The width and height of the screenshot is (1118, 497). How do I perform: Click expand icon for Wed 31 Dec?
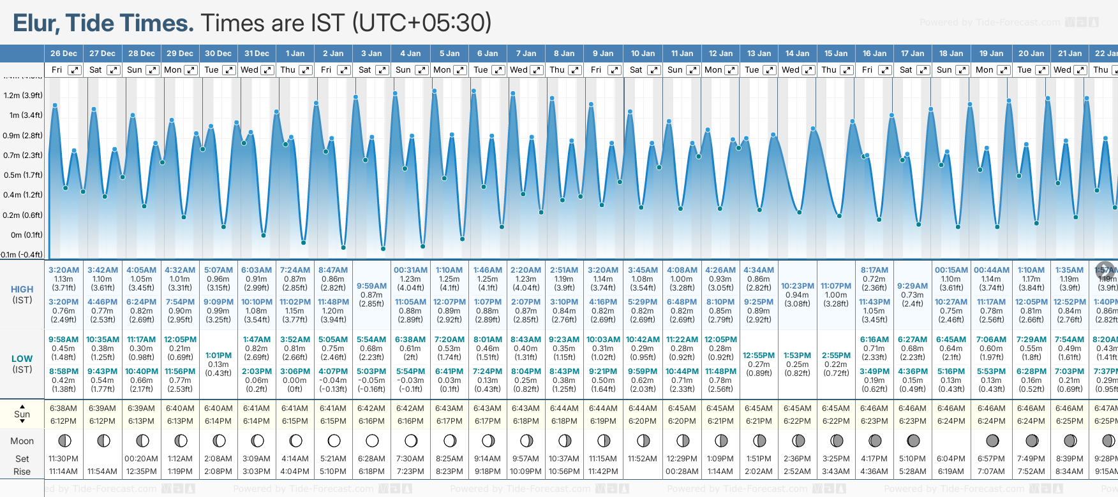tap(267, 70)
